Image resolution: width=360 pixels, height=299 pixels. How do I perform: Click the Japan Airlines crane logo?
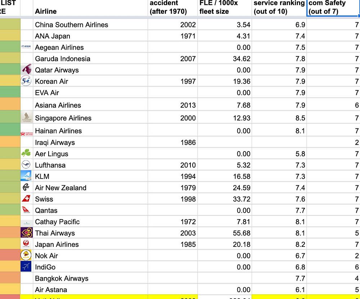point(26,244)
